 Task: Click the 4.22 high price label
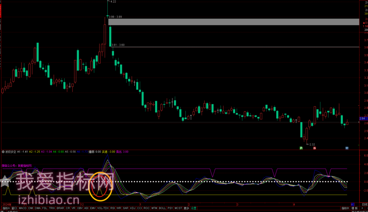click(x=113, y=2)
